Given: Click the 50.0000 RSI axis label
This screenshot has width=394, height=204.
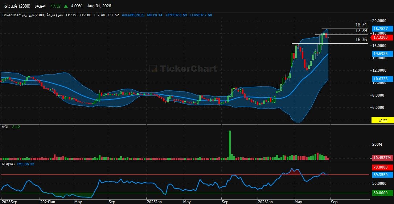Looking at the screenshot, I should 379,183.
